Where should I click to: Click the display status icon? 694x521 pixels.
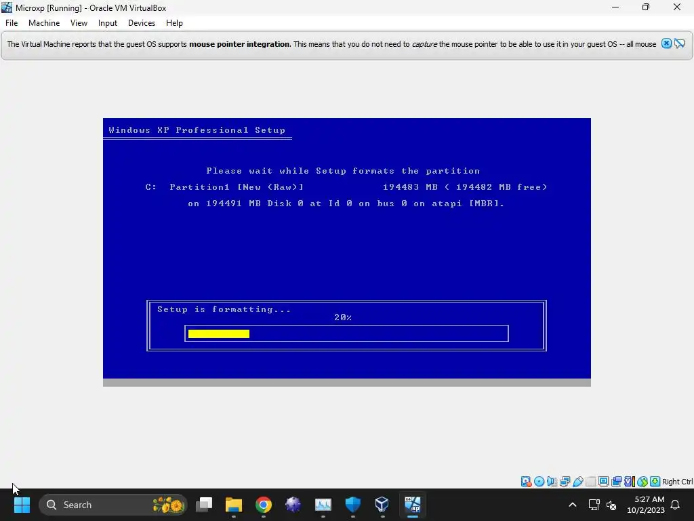coord(603,482)
